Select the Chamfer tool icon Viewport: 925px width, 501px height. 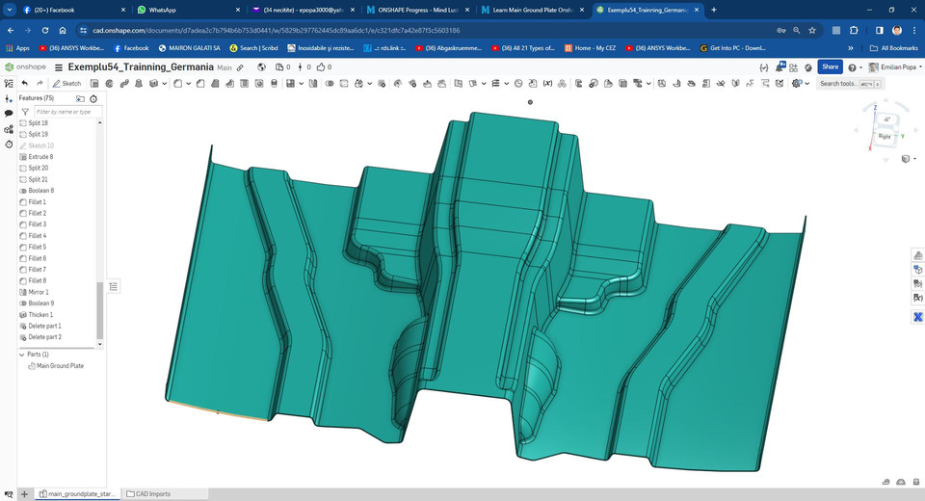click(x=200, y=83)
